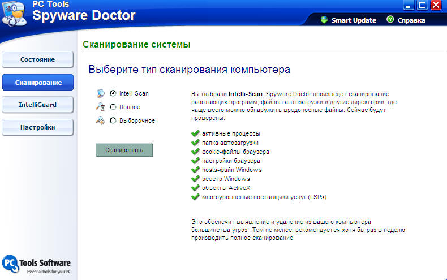Click checkmark next to hosts-файл Windows
Viewport: 447px width, 280px height.
[x=195, y=170]
